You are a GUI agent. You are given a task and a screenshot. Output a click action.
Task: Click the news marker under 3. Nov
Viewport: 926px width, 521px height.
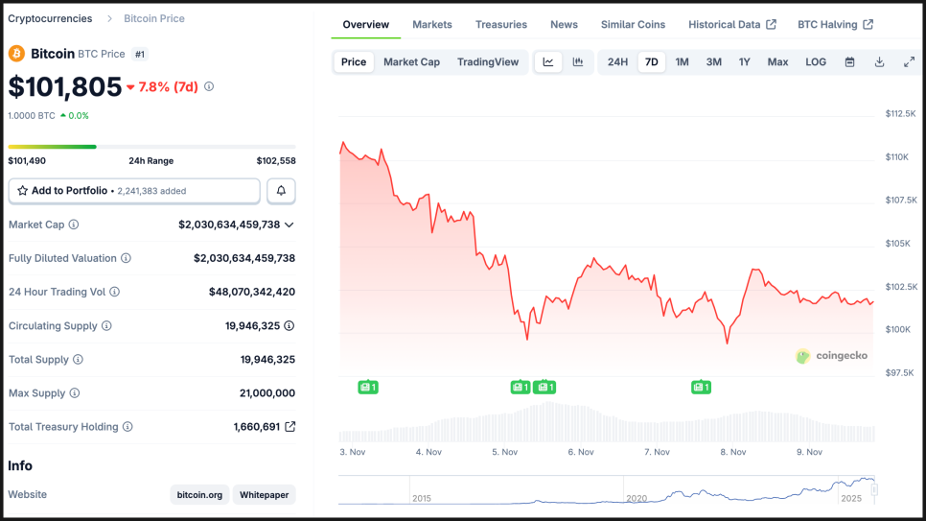(367, 388)
